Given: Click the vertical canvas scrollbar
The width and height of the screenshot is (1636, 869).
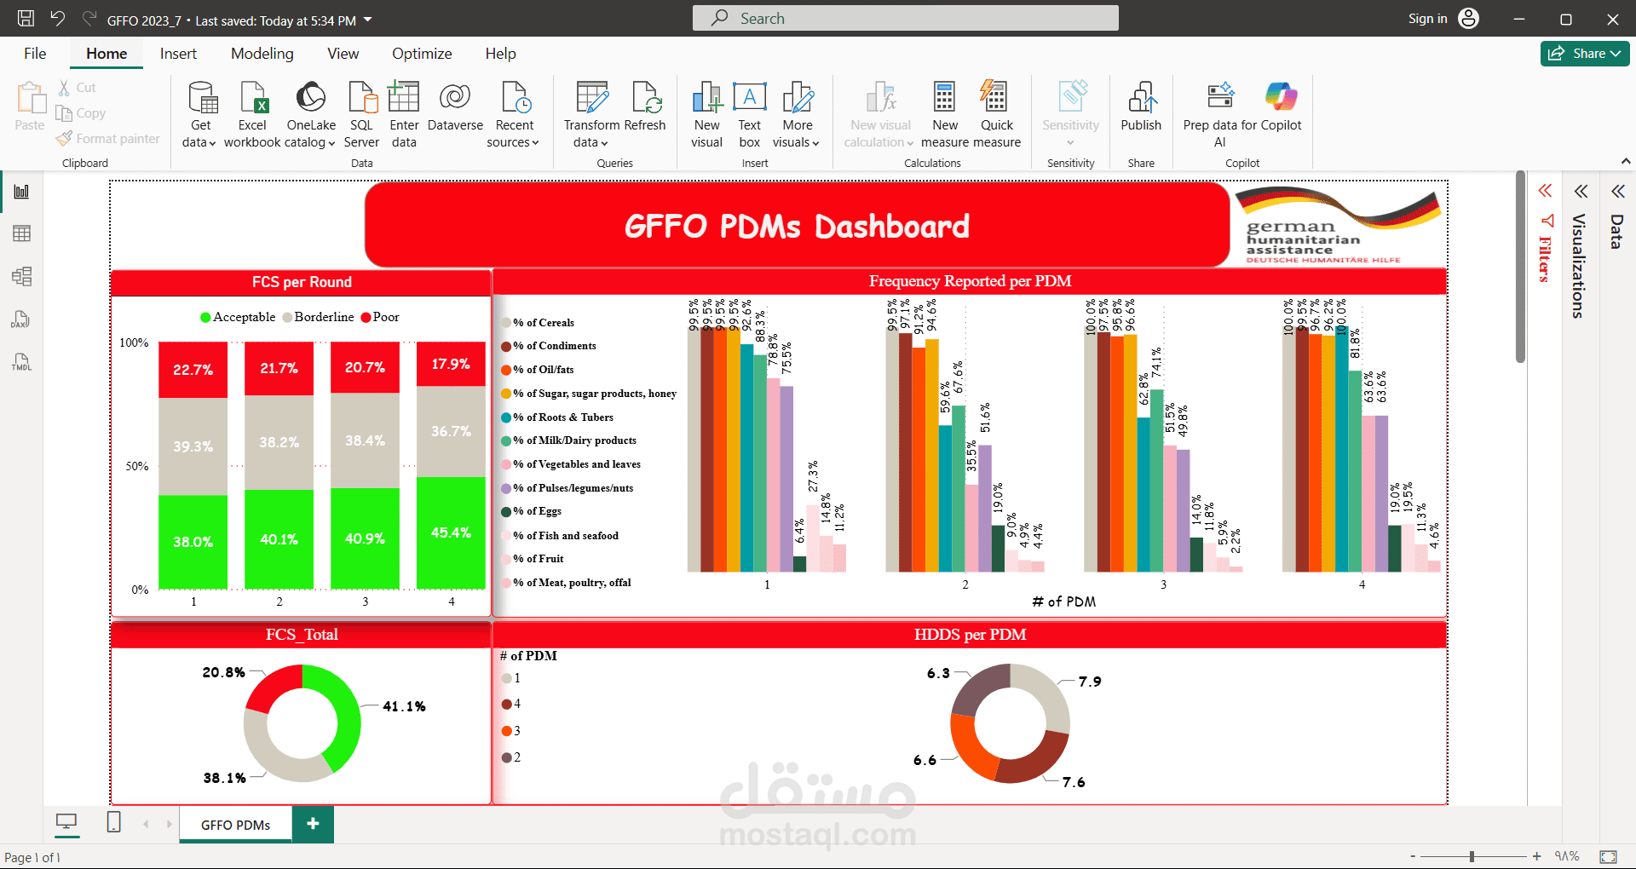Looking at the screenshot, I should [x=1520, y=268].
